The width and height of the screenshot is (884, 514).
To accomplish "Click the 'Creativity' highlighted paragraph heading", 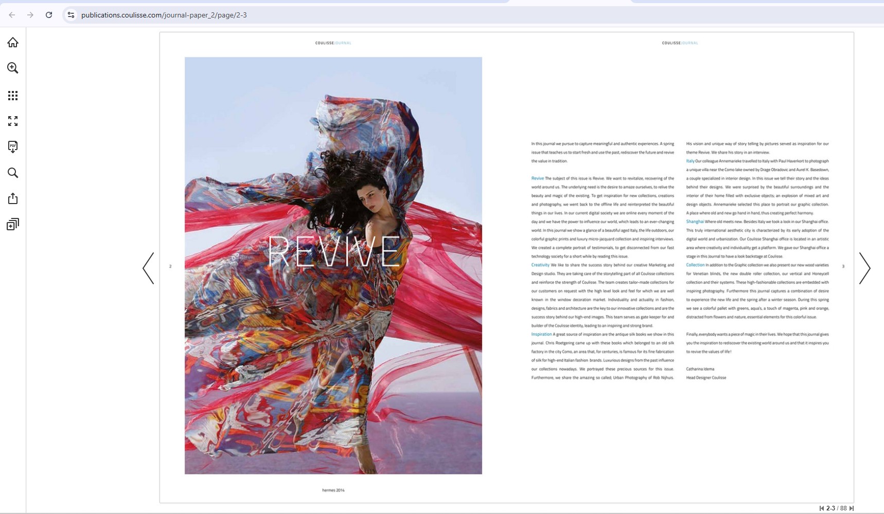I will point(540,265).
